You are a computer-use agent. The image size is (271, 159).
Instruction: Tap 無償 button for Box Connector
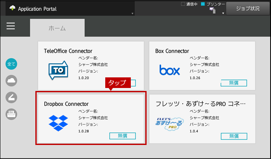234,83
